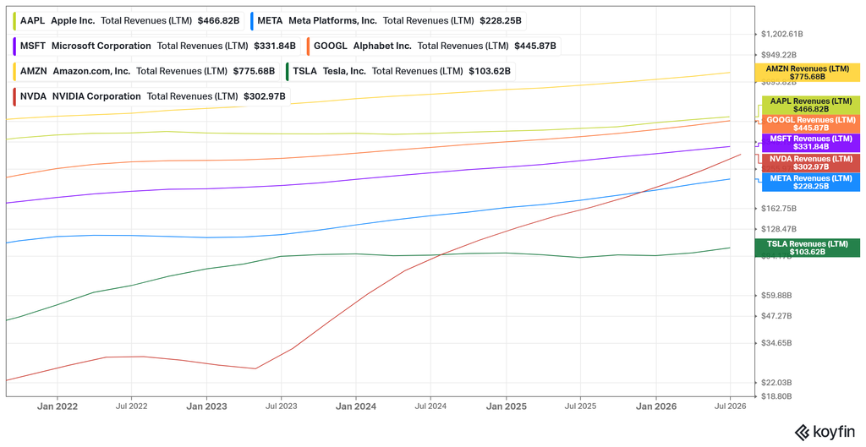The height and width of the screenshot is (447, 866).
Task: Click the Jan 2026 date label
Action: (x=655, y=406)
